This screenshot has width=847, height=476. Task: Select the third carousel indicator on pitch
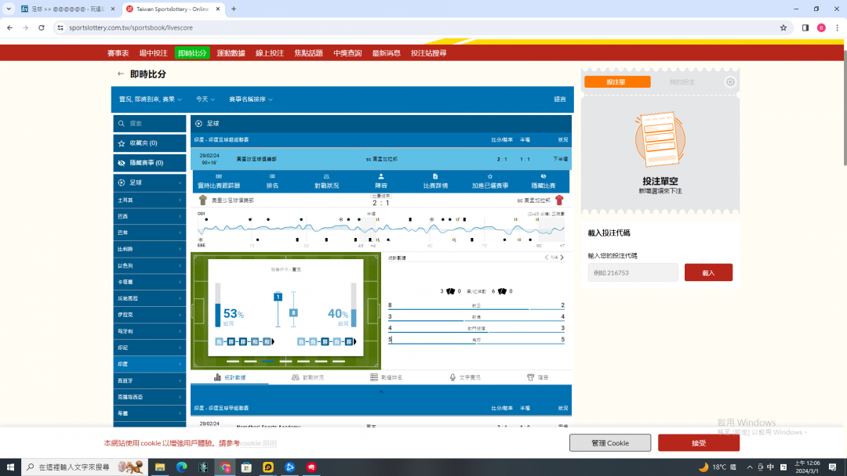coord(268,361)
